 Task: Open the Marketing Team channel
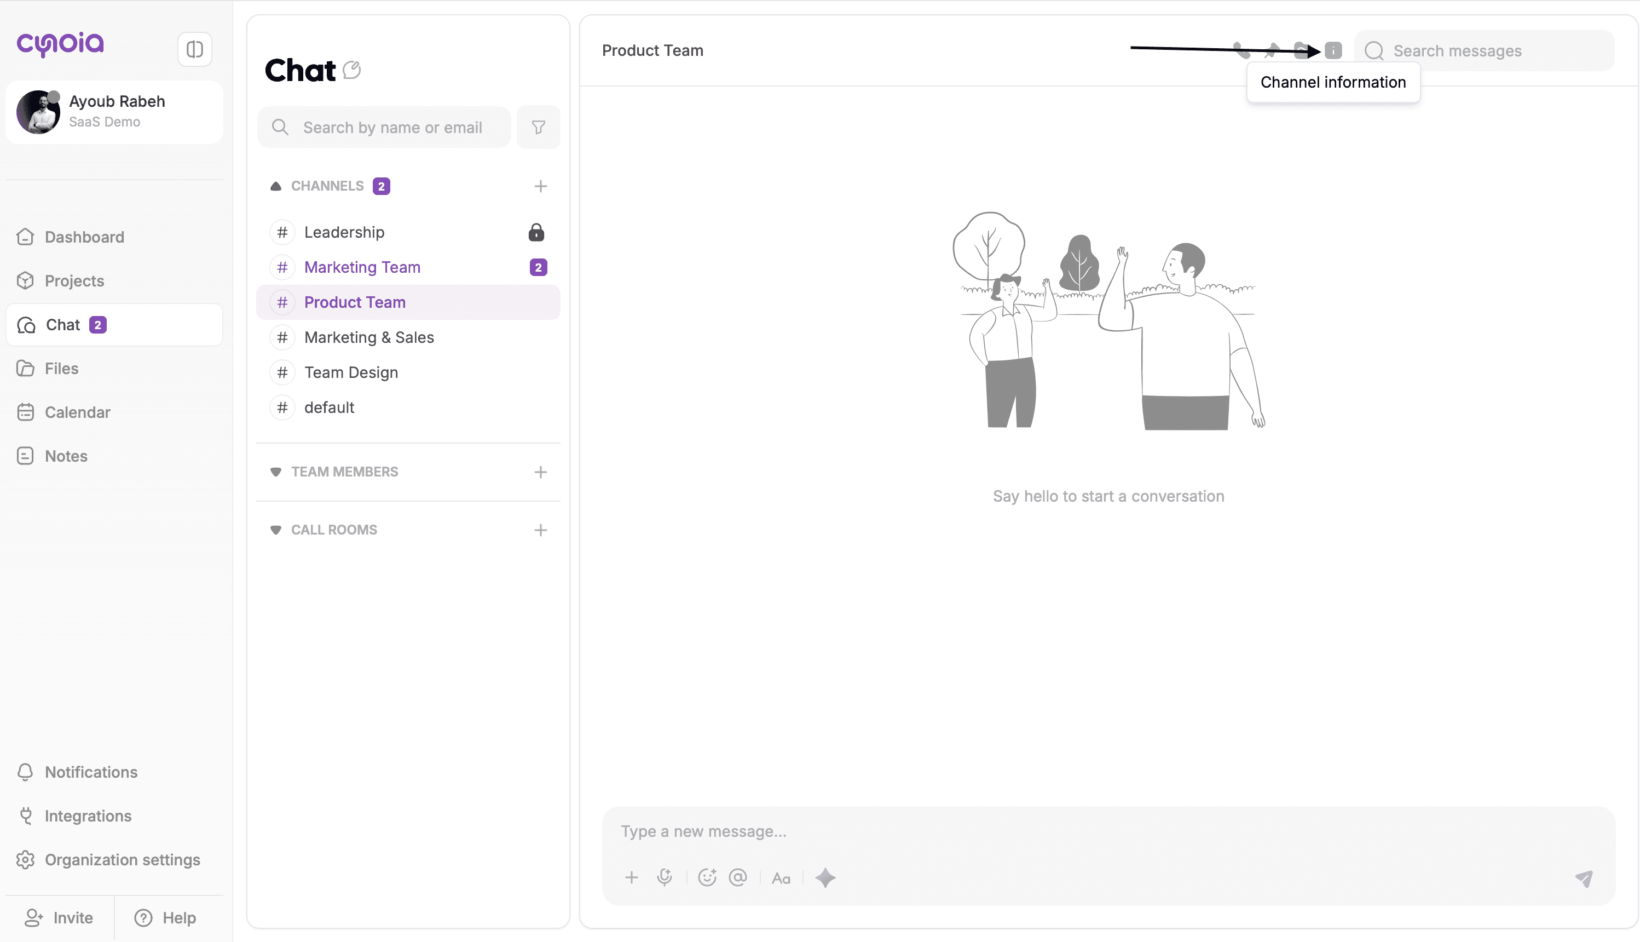click(362, 267)
